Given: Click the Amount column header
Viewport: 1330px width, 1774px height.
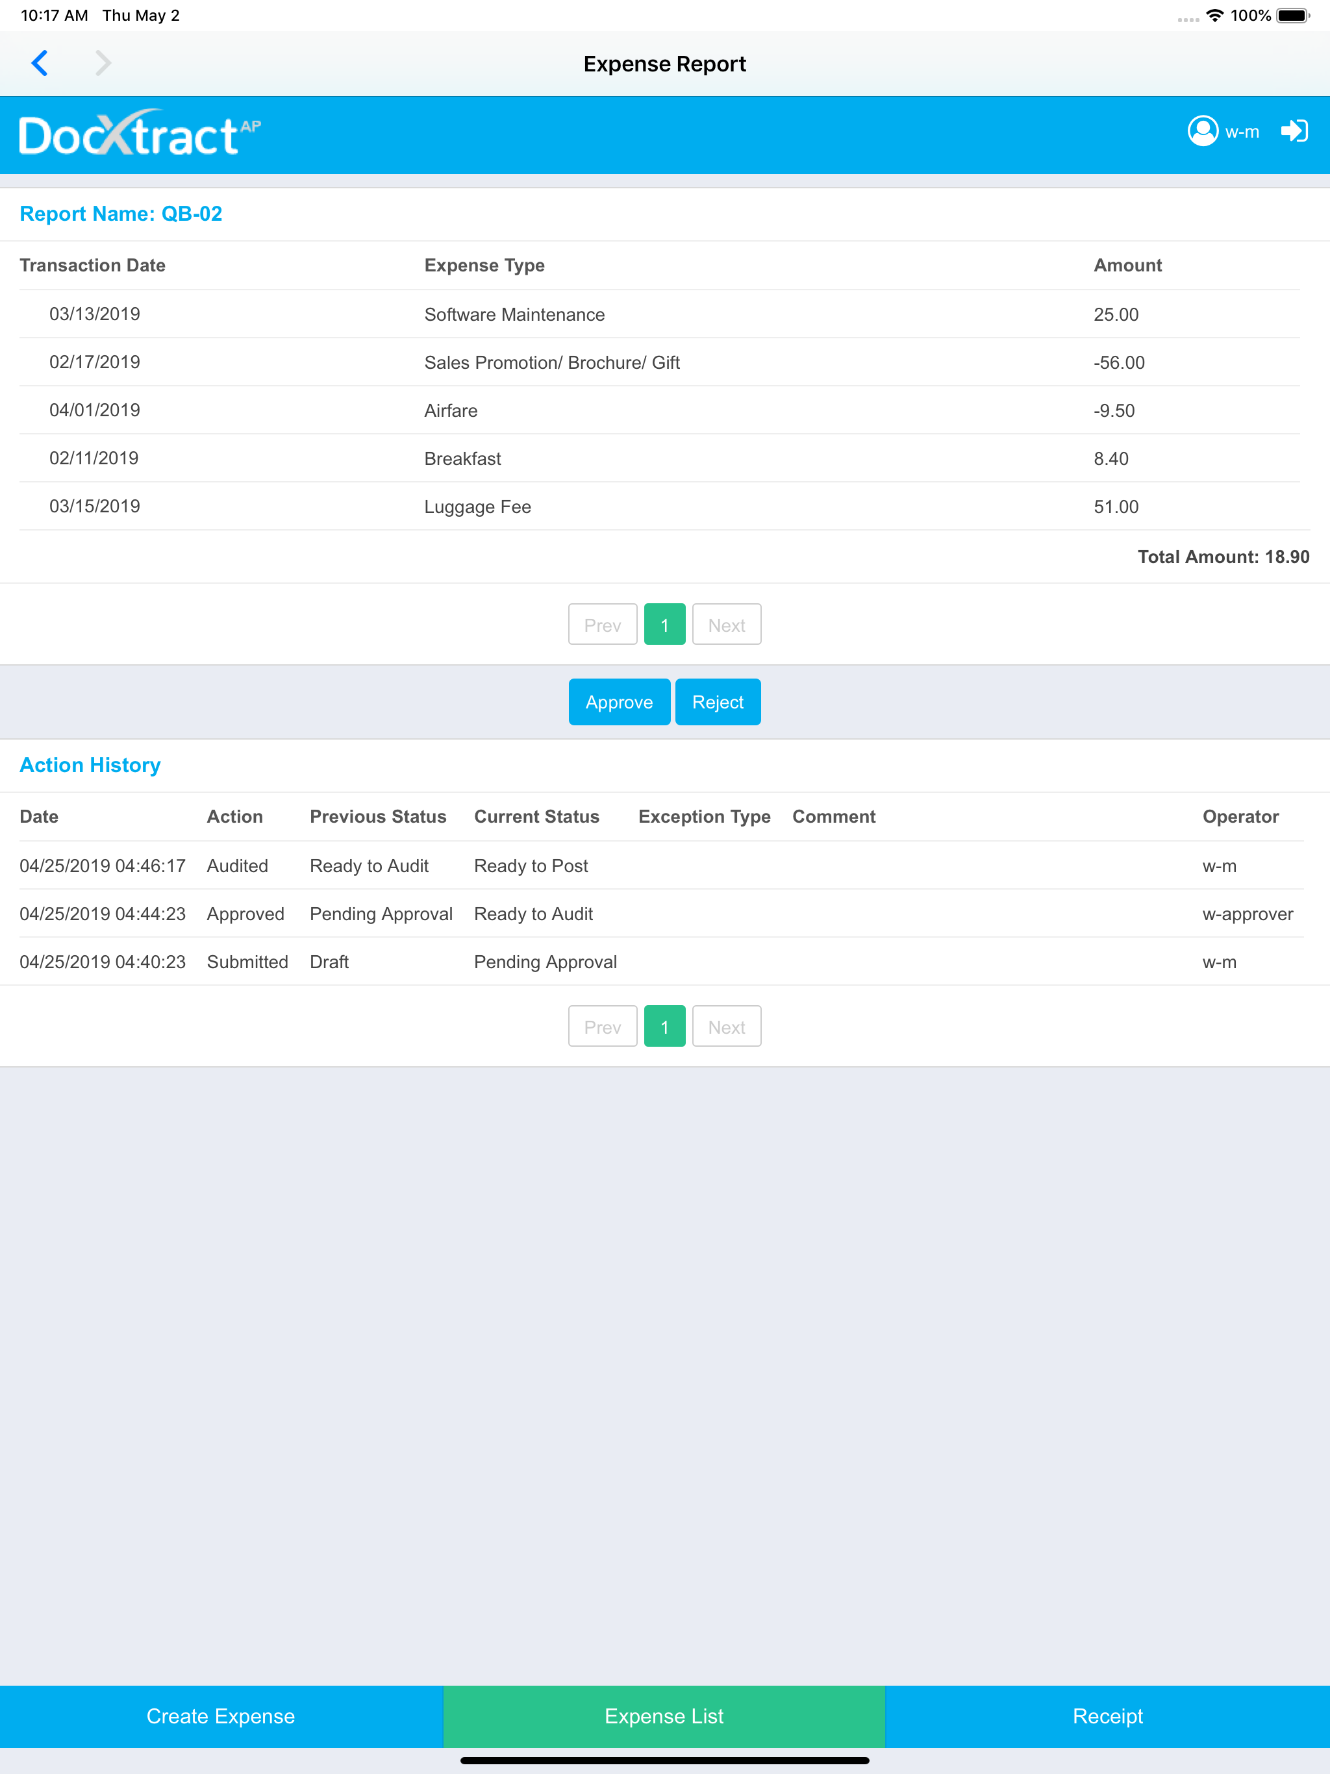Looking at the screenshot, I should coord(1128,266).
